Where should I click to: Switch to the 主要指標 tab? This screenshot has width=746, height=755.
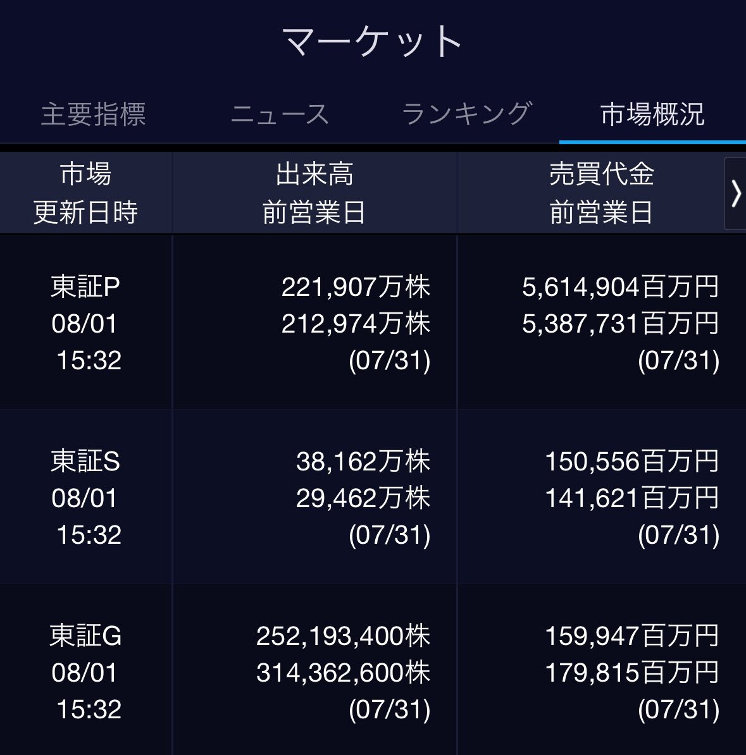coord(94,114)
